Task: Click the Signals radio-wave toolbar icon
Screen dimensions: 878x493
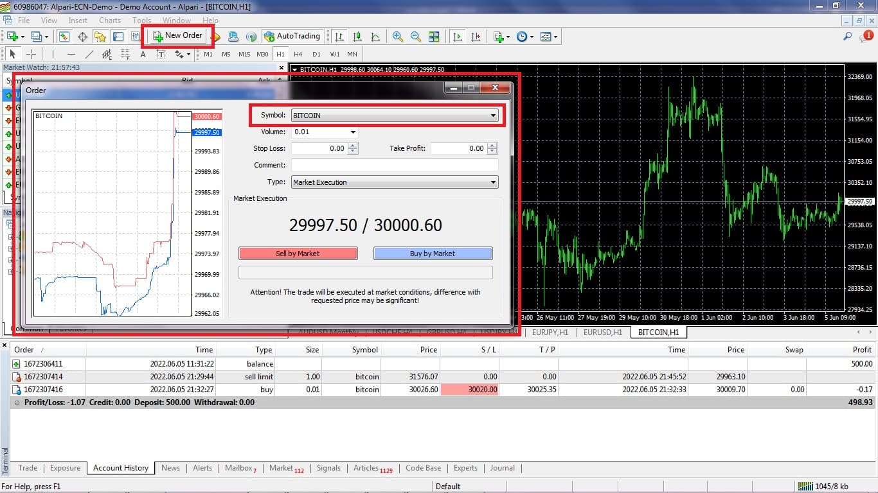Action: 251,37
